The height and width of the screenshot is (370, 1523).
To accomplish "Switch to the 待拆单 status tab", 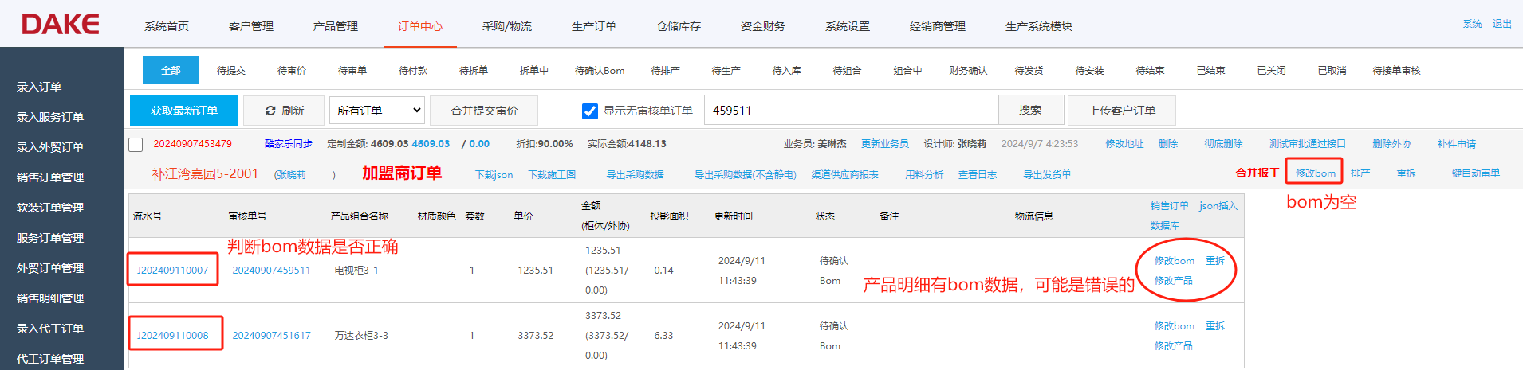I will point(473,71).
